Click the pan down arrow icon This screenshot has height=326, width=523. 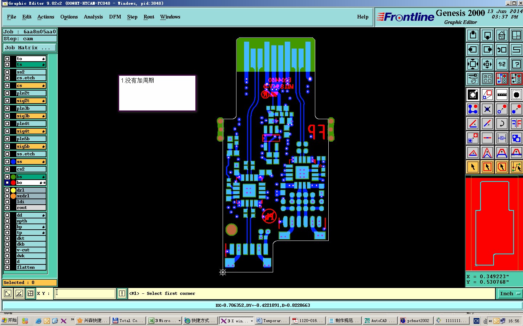487,35
